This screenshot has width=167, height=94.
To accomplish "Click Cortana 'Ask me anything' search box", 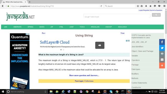I will click(27, 92).
